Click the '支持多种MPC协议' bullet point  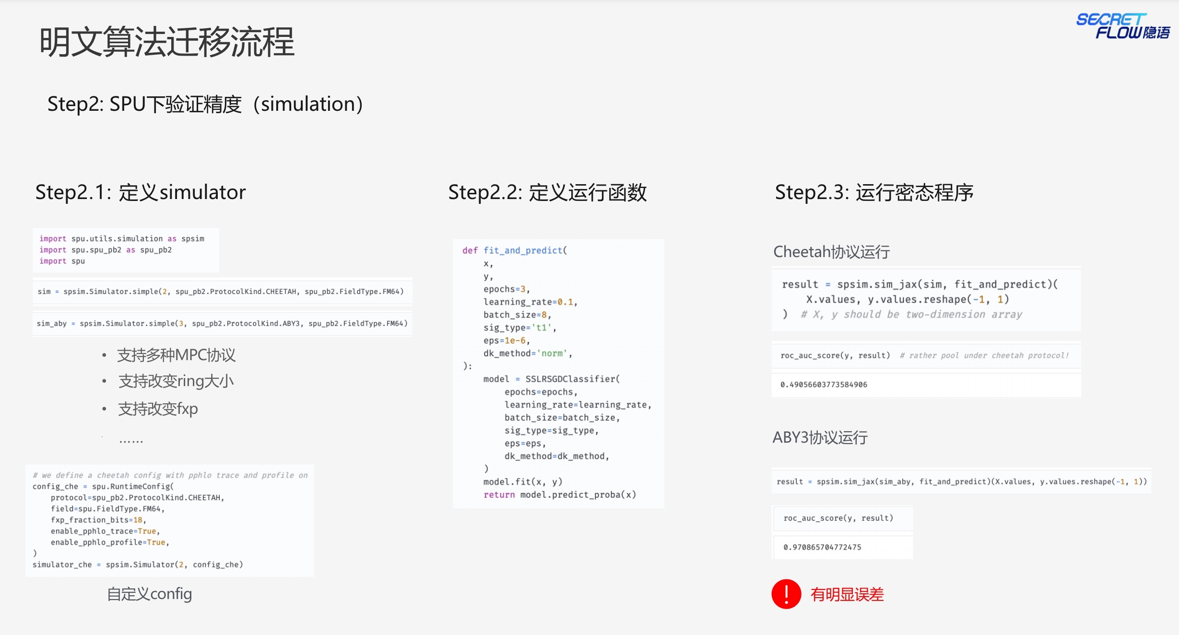tap(176, 355)
